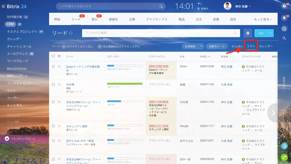Screen dimensions: 291x164
Task: Click the flag counter icon near clock
Action: pos(199,4)
